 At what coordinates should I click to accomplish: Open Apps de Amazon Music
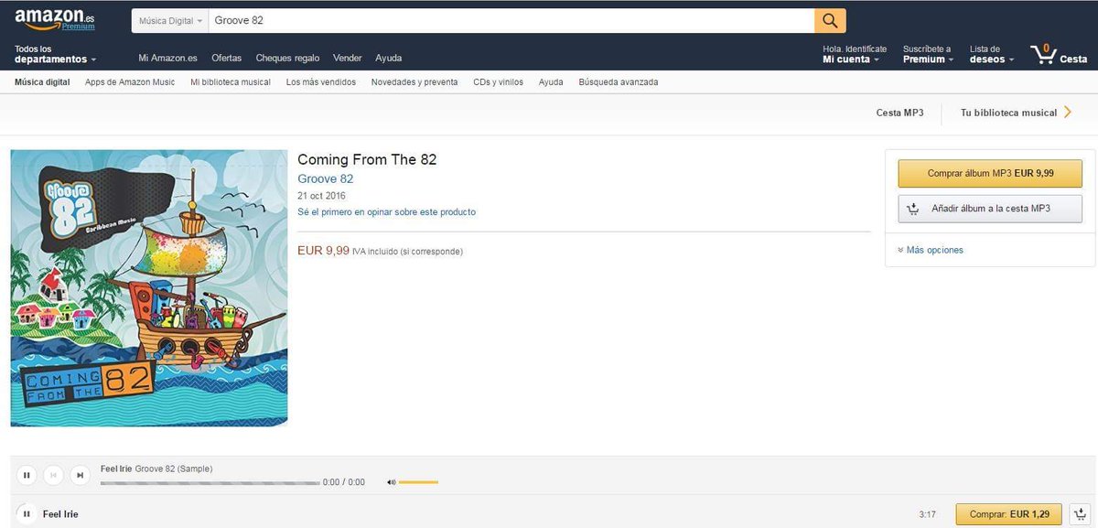(x=130, y=81)
